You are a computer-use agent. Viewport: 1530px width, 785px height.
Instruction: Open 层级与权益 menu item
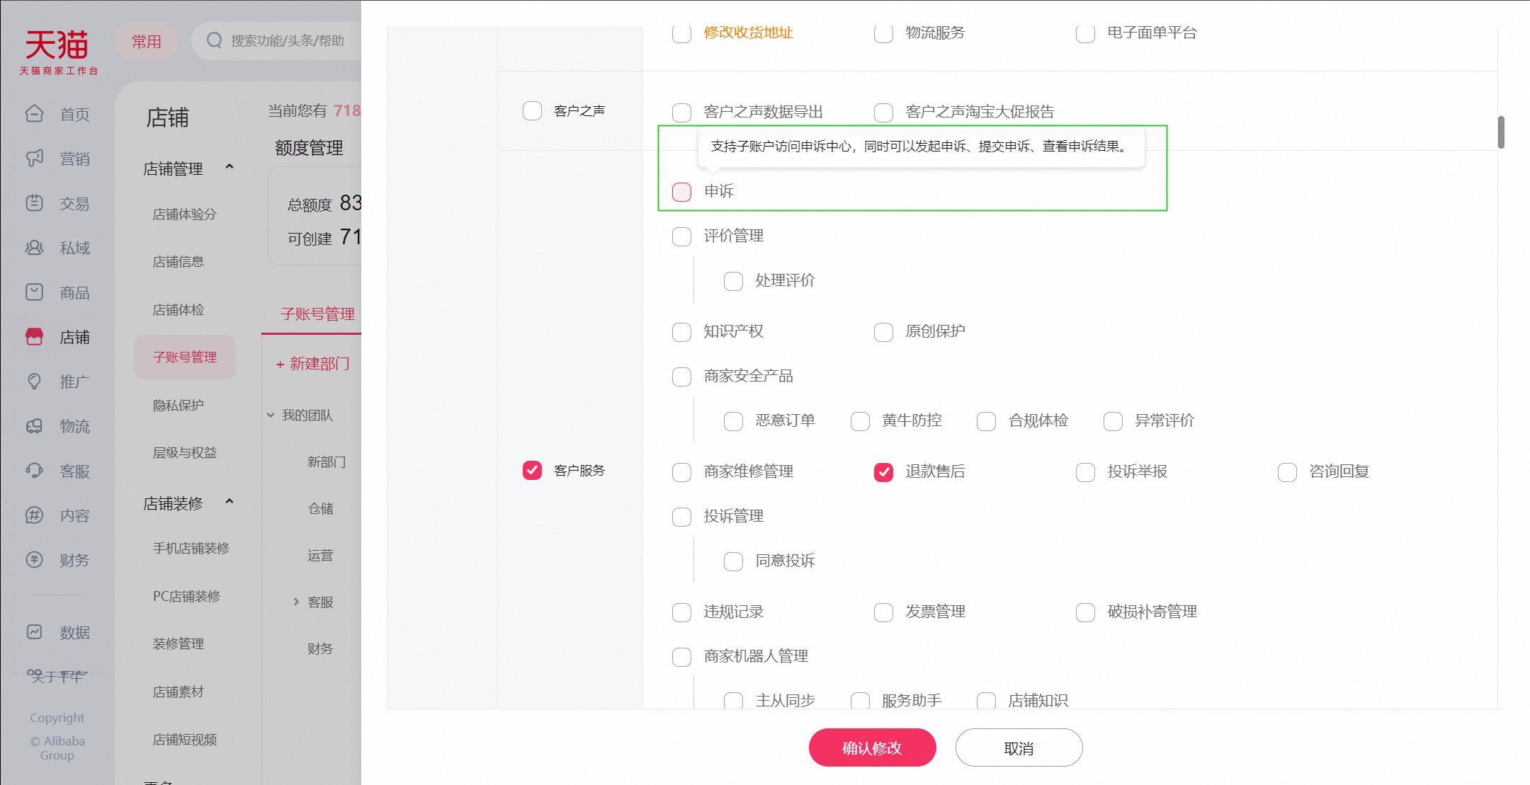tap(185, 452)
